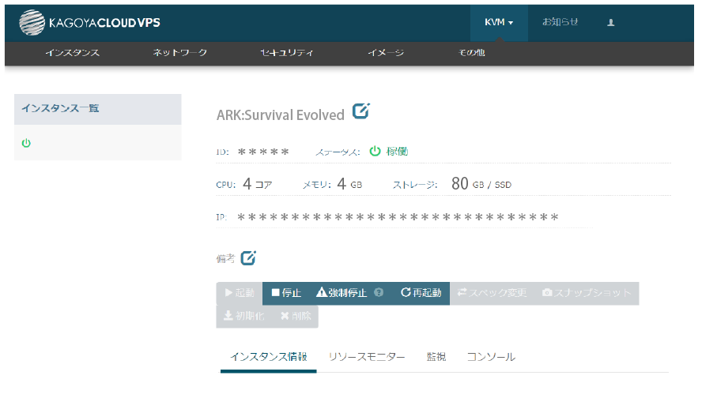Click the 起動 start button
Image resolution: width=702 pixels, height=398 pixels.
tap(240, 293)
